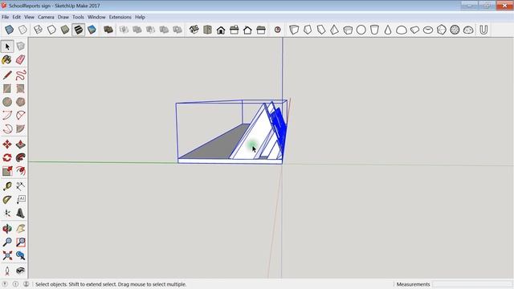
Task: Open the Edit menu
Action: click(16, 17)
